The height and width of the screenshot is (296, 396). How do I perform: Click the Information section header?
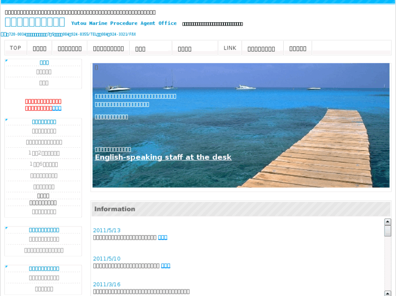[x=241, y=209]
